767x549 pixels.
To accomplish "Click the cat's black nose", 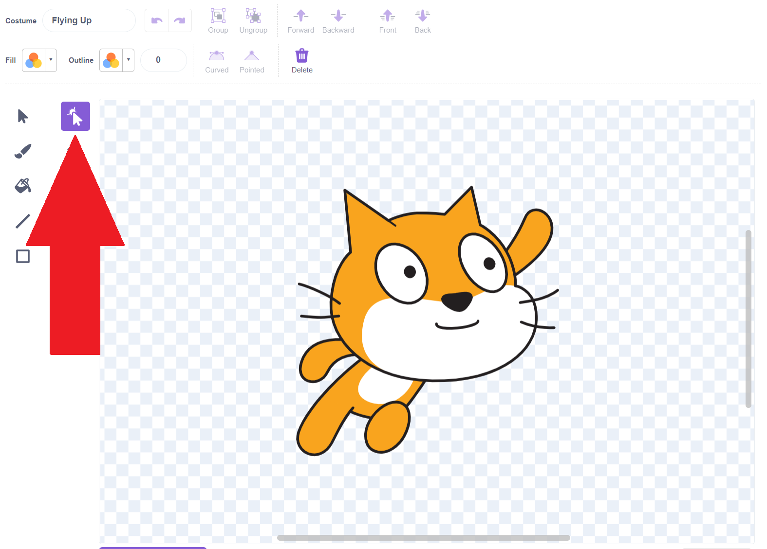I will [457, 301].
